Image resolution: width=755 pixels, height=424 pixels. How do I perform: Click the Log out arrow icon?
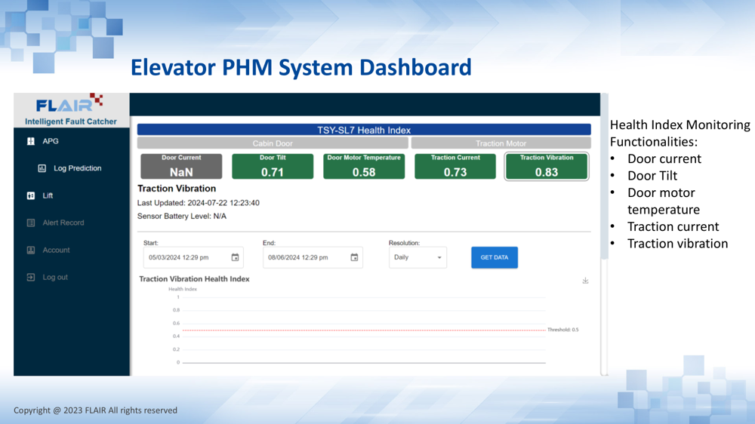(31, 277)
